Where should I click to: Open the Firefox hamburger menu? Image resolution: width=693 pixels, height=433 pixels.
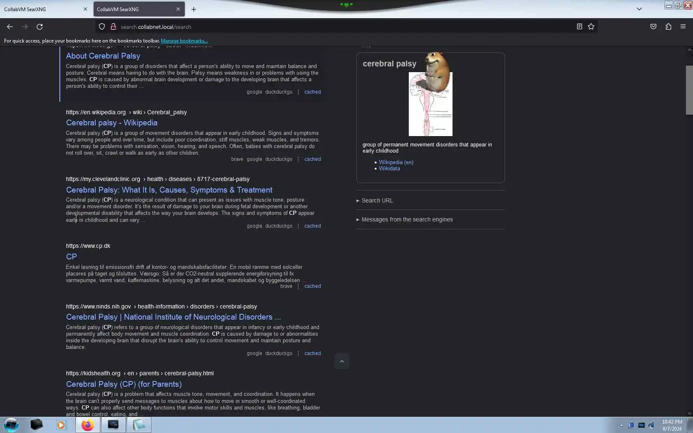683,27
